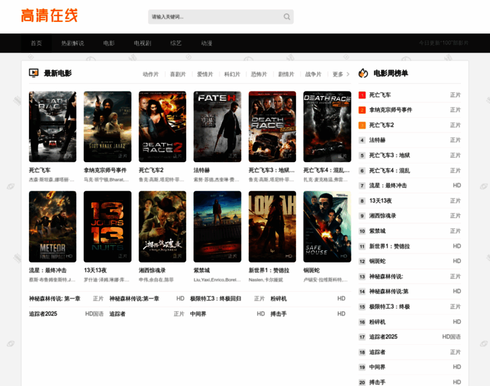Filter by 恐怖片 category
Viewport: 490px width, 386px height.
[x=259, y=74]
